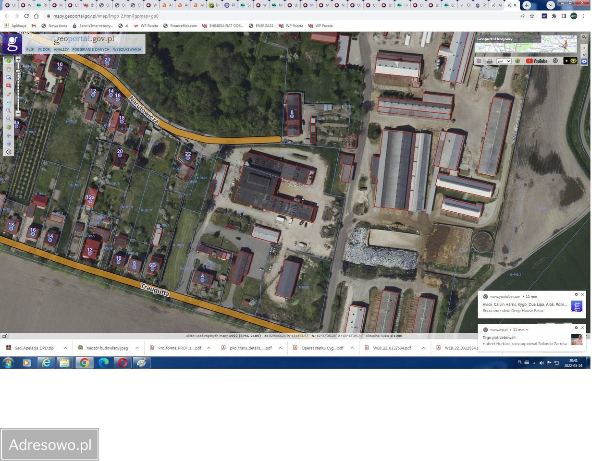Toggle high-contrast yellow eye mode
Image resolution: width=615 pixels, height=461 pixels.
[571, 61]
